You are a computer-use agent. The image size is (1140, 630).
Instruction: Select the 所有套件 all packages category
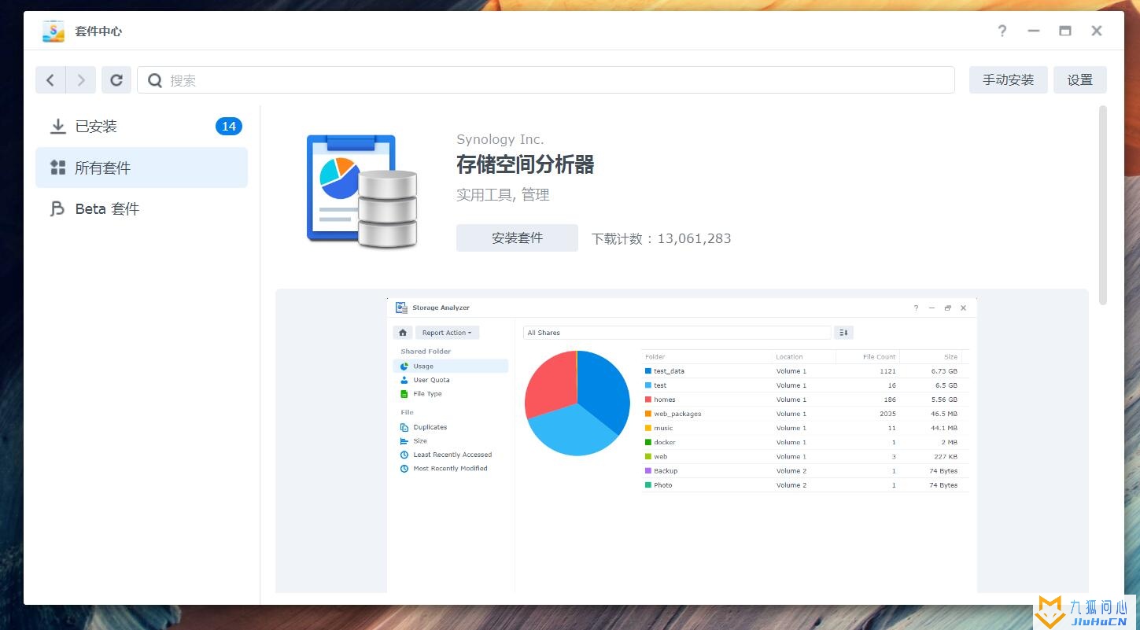coord(142,168)
